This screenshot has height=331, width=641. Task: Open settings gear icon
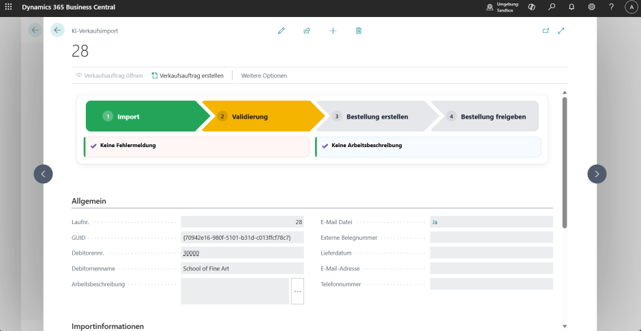[x=591, y=7]
